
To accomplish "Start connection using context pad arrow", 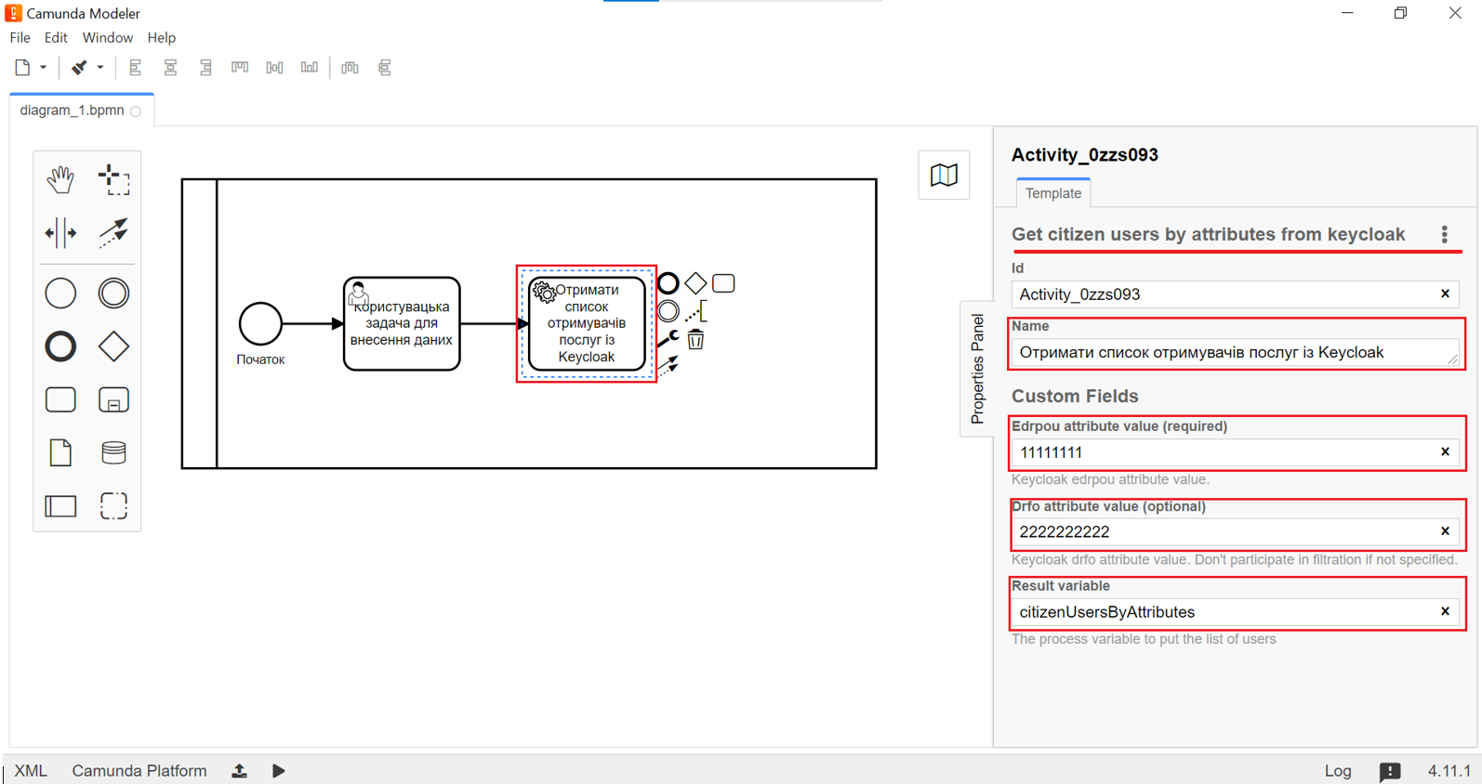I will click(668, 367).
